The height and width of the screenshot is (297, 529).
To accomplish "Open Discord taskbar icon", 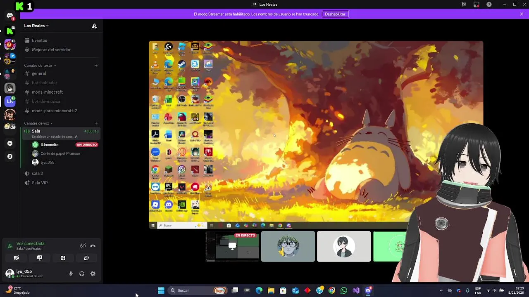I will tap(368, 290).
